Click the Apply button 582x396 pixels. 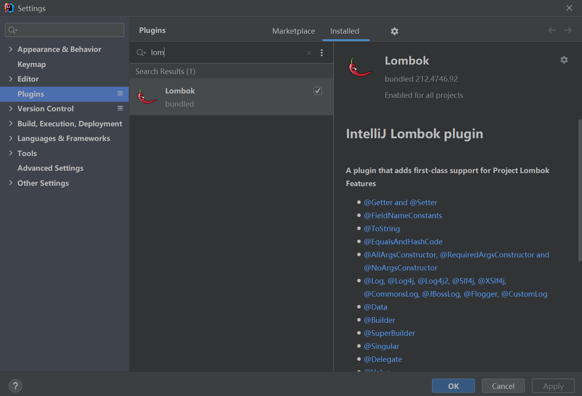553,386
